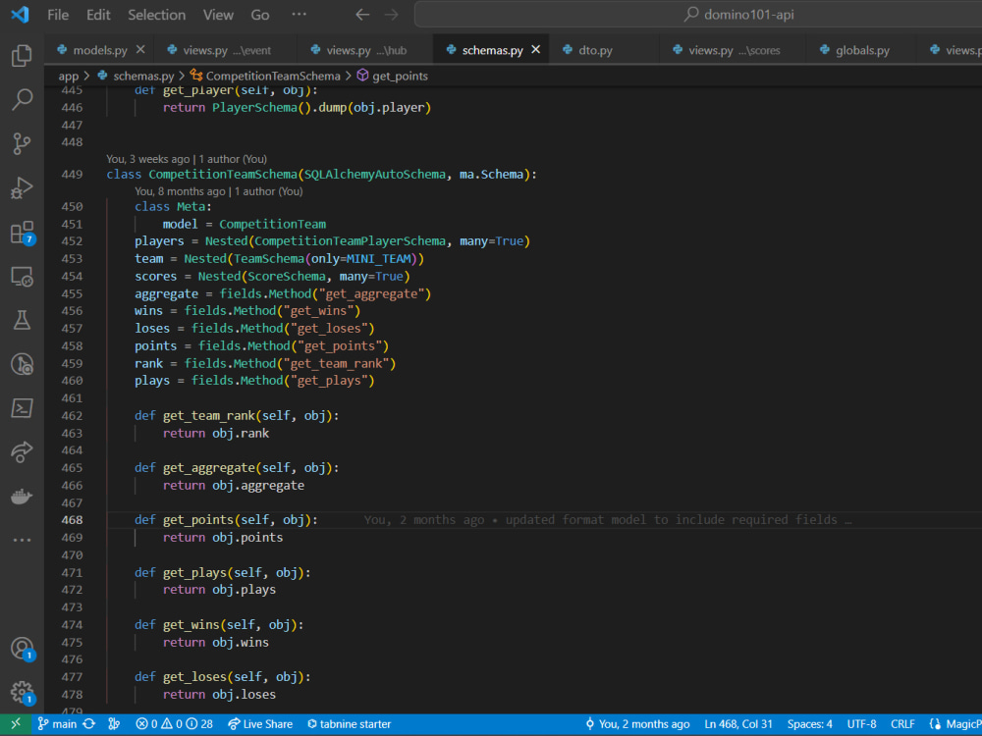Screen dimensions: 982x736
Task: Click the get_loses definition
Action: pyautogui.click(x=195, y=676)
